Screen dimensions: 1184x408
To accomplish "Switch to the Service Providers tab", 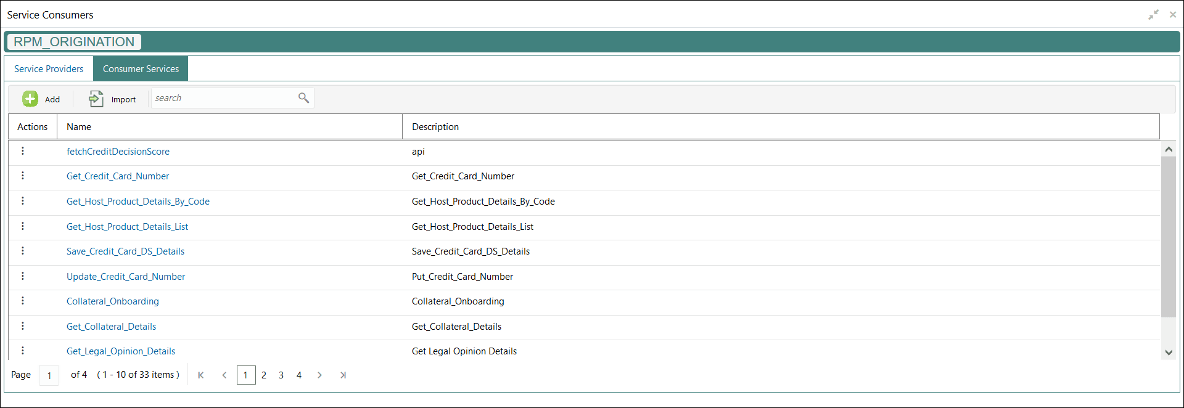I will click(49, 69).
